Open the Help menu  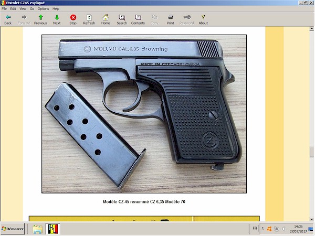point(56,8)
